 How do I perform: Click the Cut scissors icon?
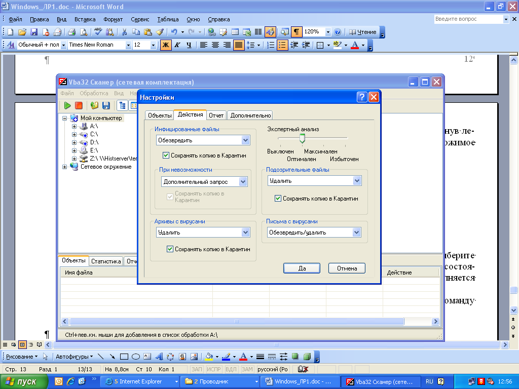(125, 32)
